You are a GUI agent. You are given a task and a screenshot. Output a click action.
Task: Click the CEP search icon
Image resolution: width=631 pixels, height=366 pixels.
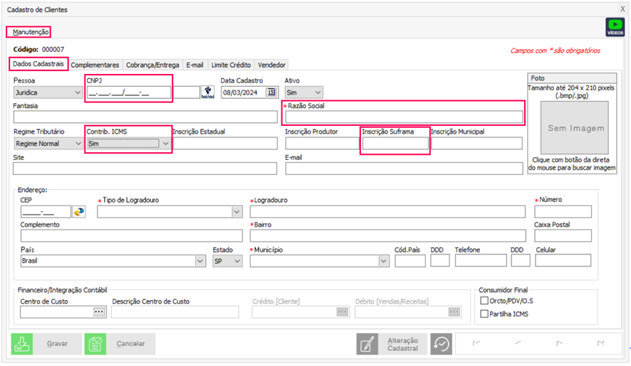tap(78, 211)
